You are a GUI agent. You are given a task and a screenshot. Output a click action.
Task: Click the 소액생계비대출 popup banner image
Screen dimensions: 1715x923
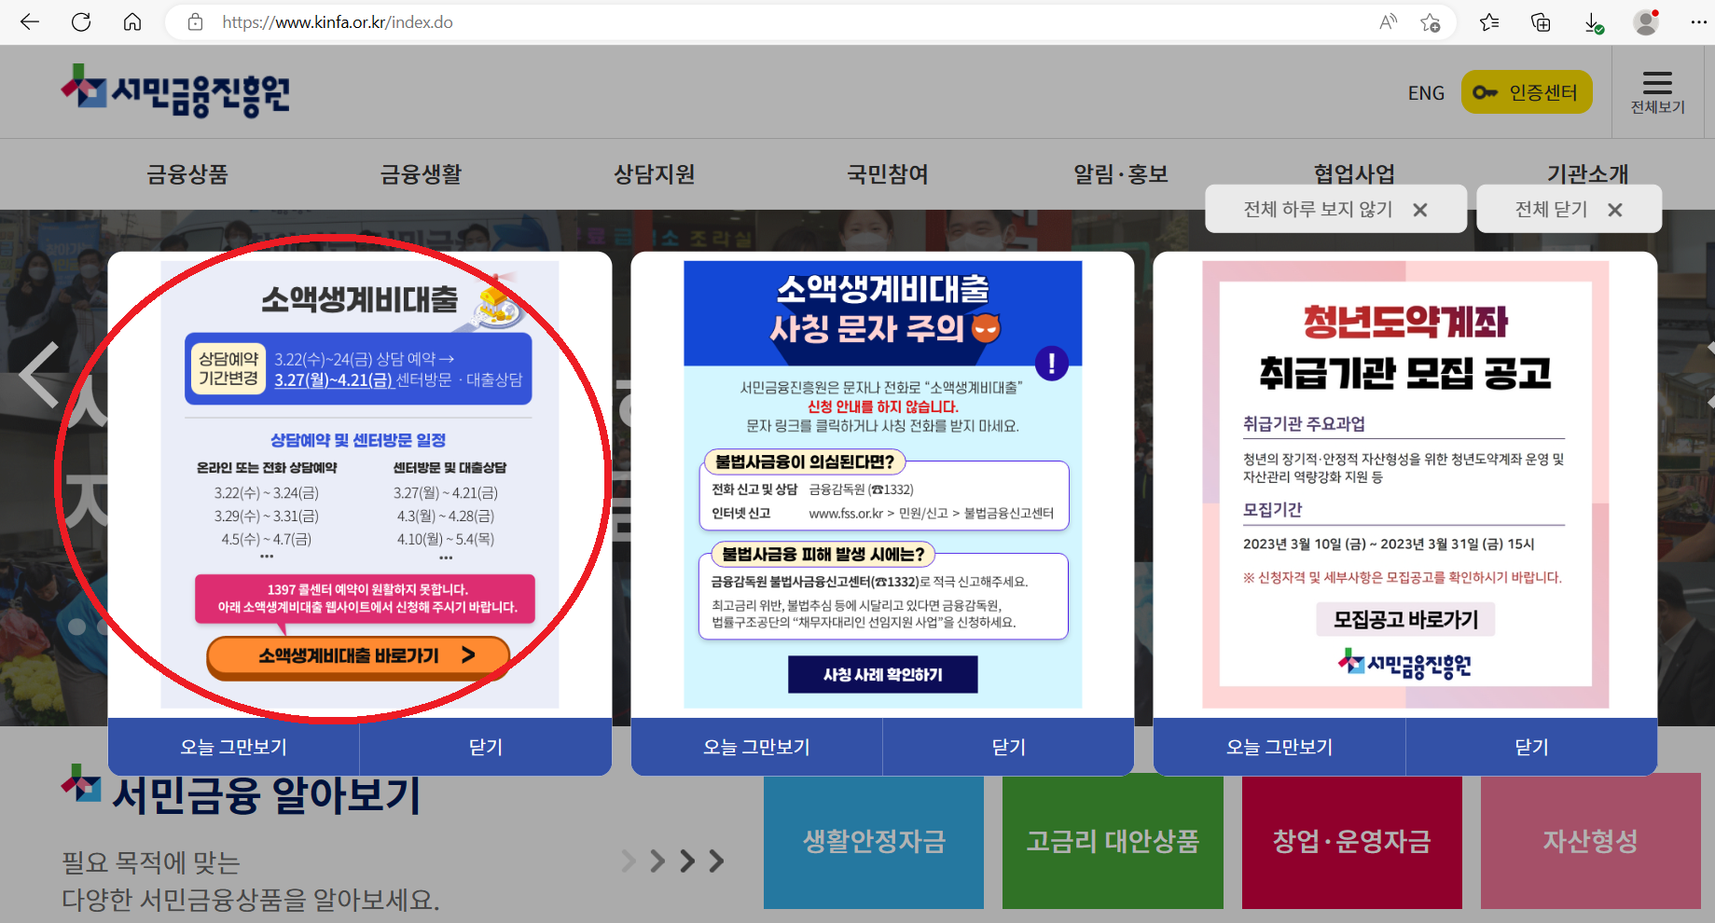pyautogui.click(x=360, y=484)
